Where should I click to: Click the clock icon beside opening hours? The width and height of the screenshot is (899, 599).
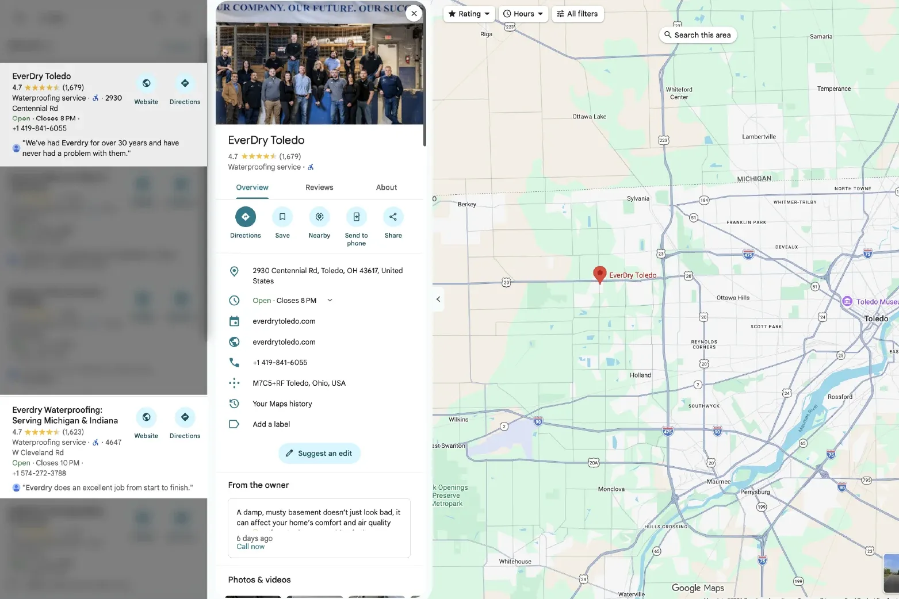click(234, 300)
